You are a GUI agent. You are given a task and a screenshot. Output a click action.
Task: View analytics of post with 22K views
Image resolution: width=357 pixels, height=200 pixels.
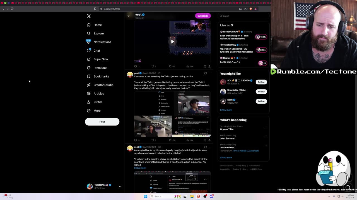[190, 66]
